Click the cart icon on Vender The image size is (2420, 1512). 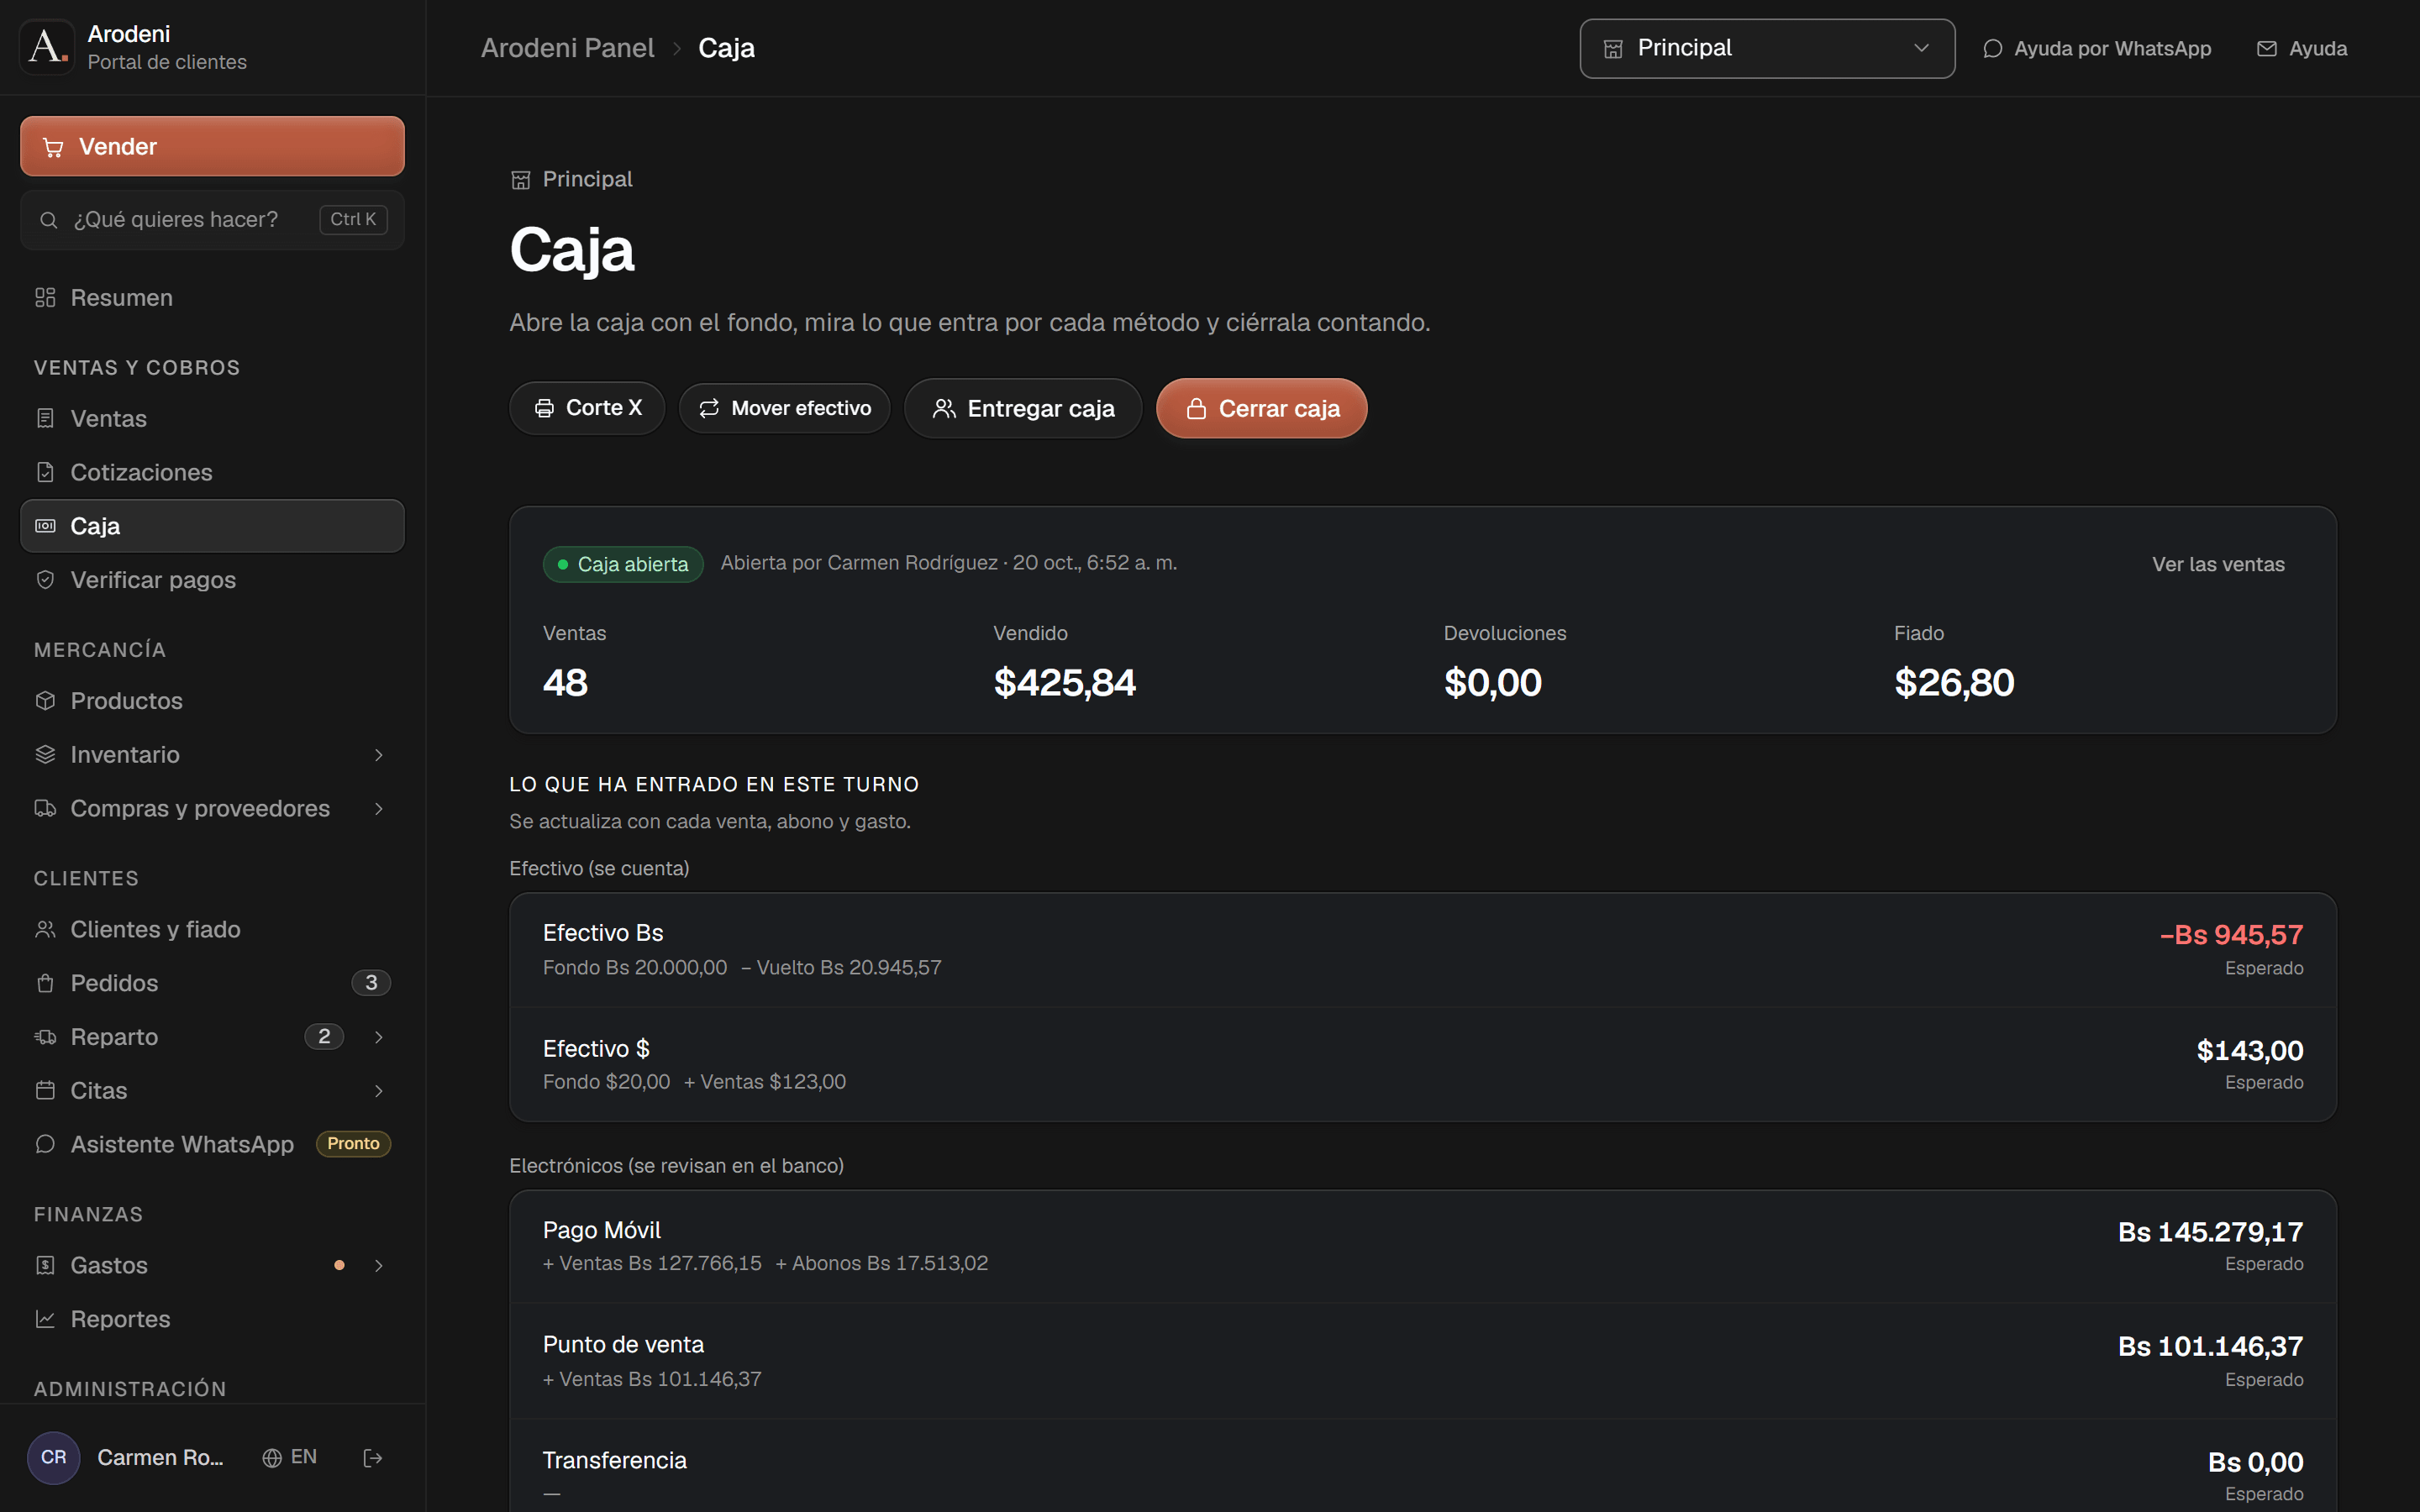point(53,147)
